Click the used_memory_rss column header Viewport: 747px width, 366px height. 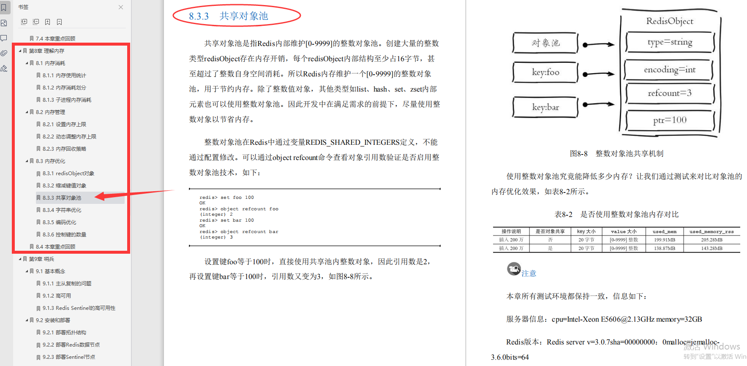pos(712,231)
